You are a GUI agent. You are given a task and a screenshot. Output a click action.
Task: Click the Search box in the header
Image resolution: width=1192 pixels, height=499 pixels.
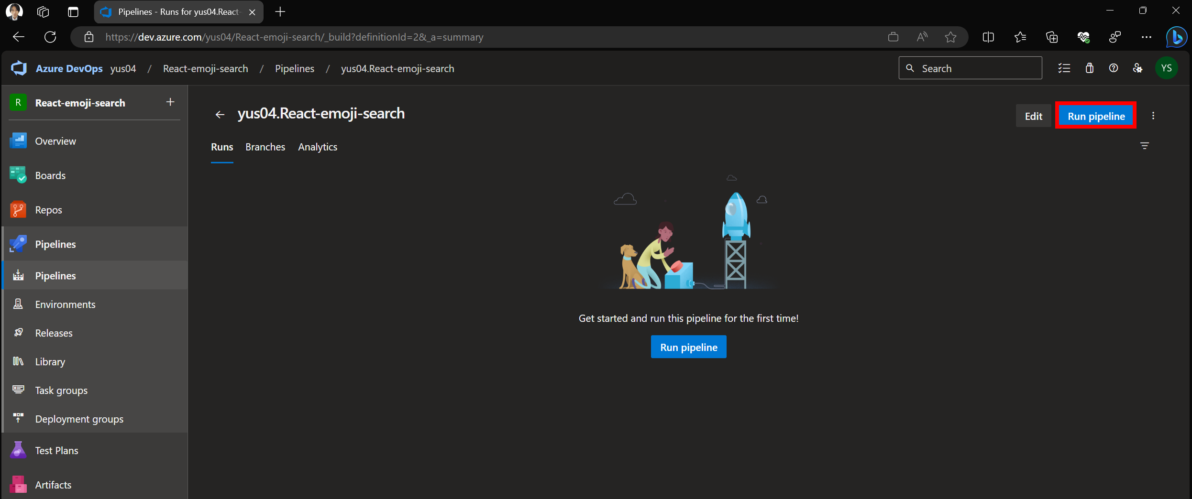970,68
